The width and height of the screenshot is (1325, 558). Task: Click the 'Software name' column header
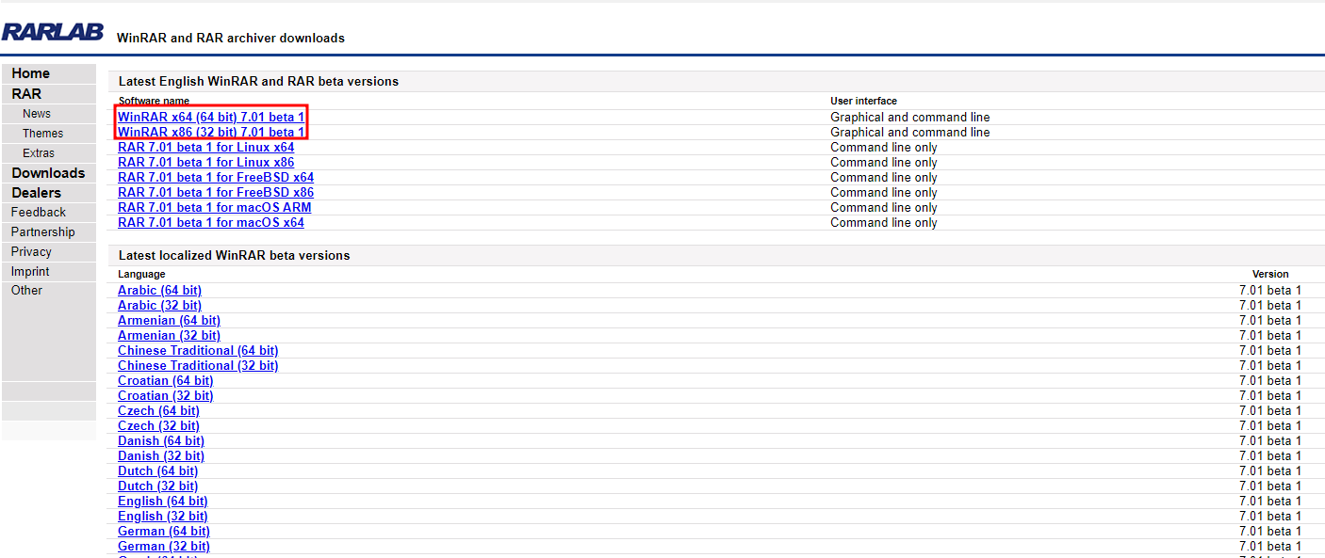pos(154,101)
